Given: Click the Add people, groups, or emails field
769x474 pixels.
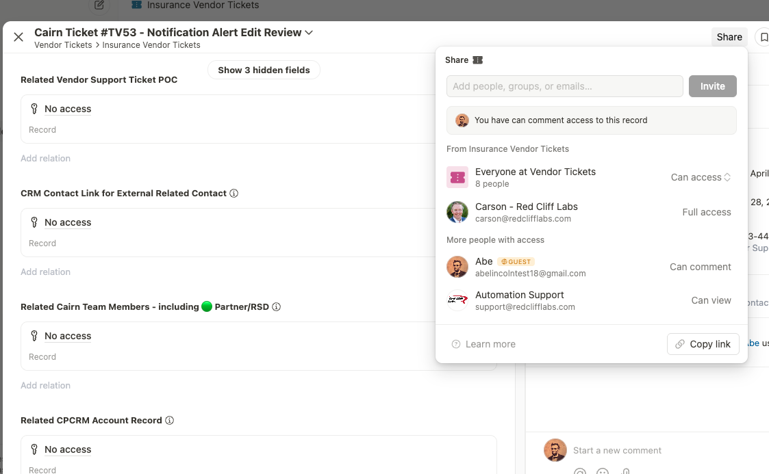Looking at the screenshot, I should [564, 86].
